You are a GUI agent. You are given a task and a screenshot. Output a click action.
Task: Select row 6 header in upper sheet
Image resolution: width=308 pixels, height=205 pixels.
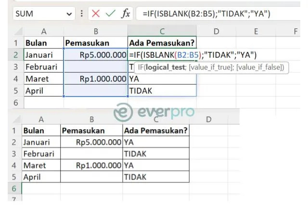pos(16,103)
